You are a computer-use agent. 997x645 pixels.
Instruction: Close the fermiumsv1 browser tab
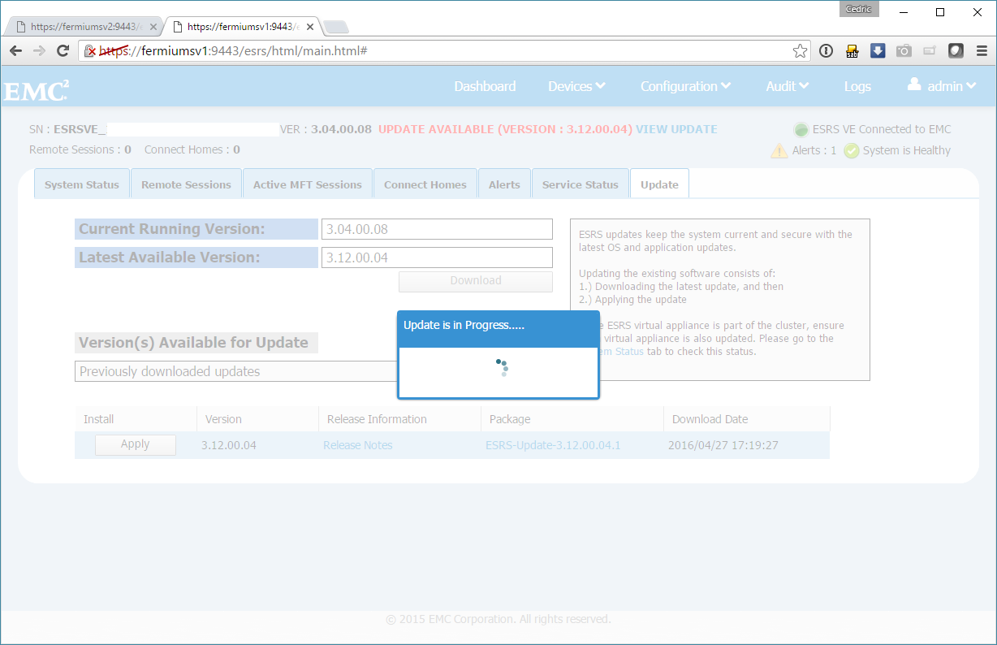310,27
